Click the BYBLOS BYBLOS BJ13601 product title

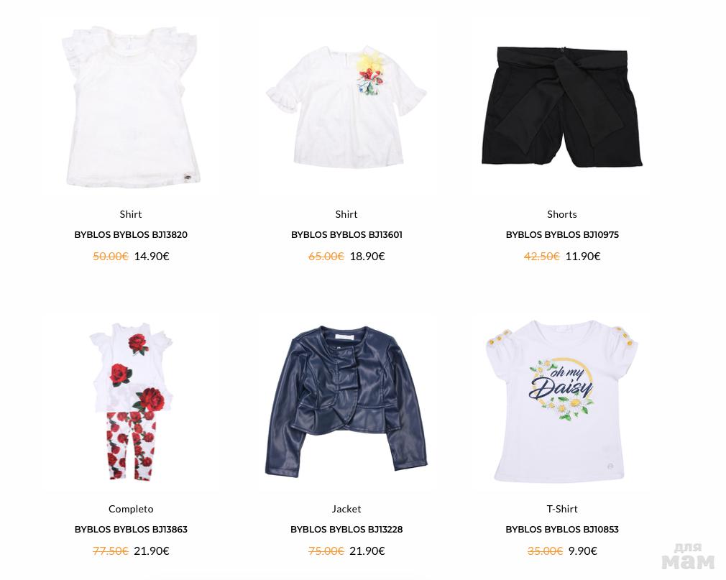[x=346, y=235]
